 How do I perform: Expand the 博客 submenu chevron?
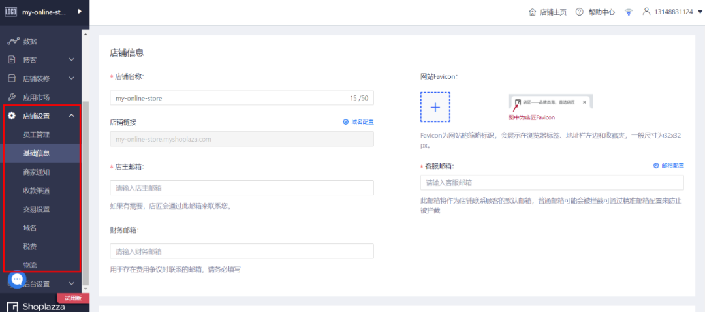(x=72, y=59)
